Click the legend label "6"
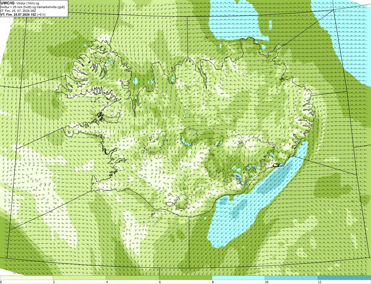Viewport: 371px width, 284px height. (160, 282)
